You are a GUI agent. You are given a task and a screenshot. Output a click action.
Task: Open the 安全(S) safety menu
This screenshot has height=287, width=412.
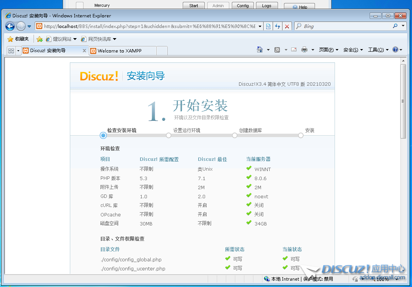tap(353, 50)
